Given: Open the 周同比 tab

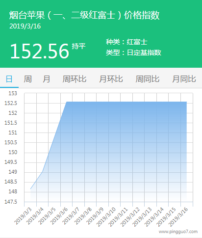Looking at the screenshot, I should click(148, 79).
